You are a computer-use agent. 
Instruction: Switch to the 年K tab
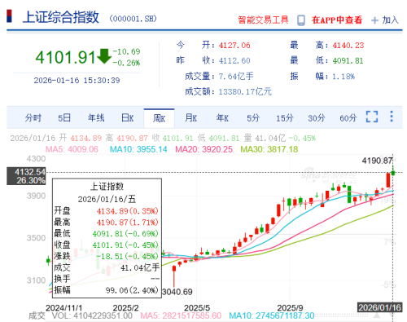coord(222,118)
